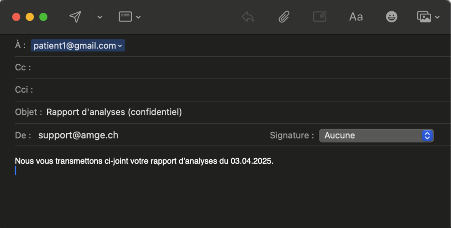
Task: Click the Markup annotation icon
Action: [x=319, y=17]
